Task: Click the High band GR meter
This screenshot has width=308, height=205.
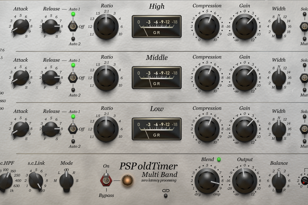Action: tap(156, 26)
